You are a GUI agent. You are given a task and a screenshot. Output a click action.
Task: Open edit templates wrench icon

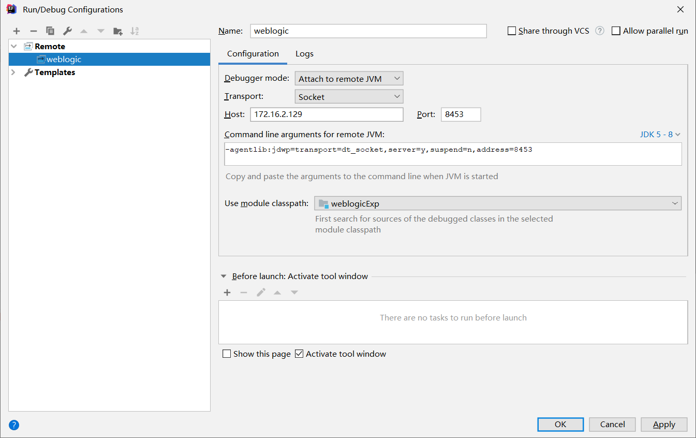67,31
